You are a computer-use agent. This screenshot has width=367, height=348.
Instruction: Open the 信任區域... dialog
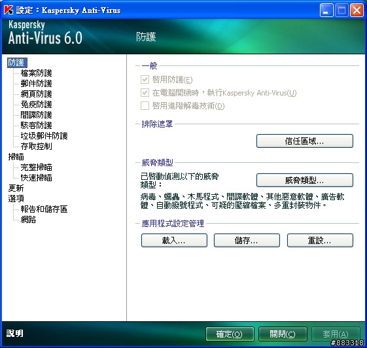(304, 141)
